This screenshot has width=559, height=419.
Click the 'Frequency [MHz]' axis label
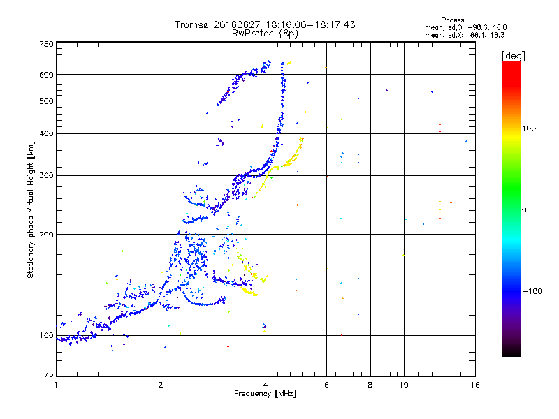click(x=265, y=393)
